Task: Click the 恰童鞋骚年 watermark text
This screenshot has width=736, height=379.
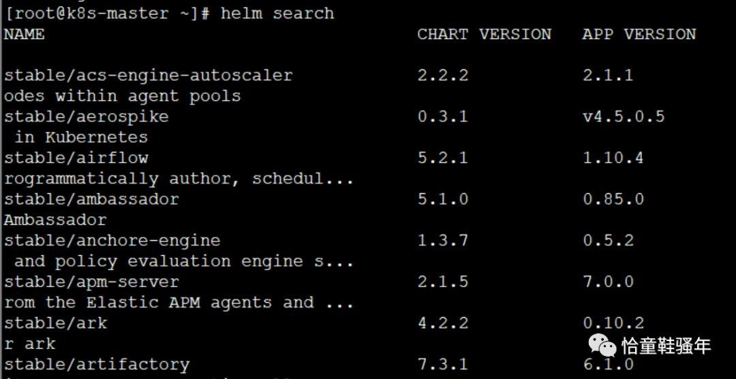Action: point(666,346)
